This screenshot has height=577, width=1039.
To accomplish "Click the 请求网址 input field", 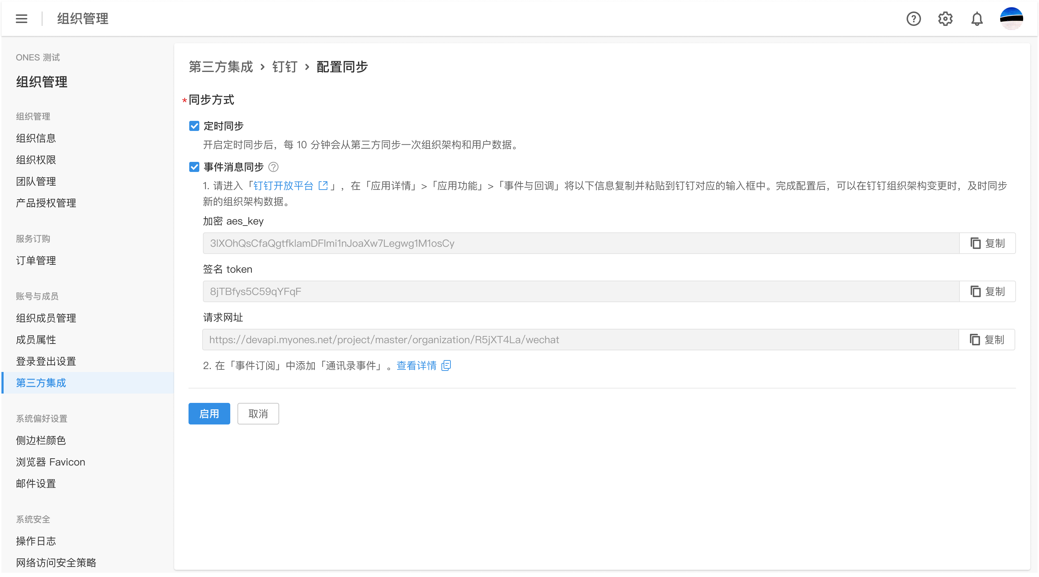I will point(580,340).
